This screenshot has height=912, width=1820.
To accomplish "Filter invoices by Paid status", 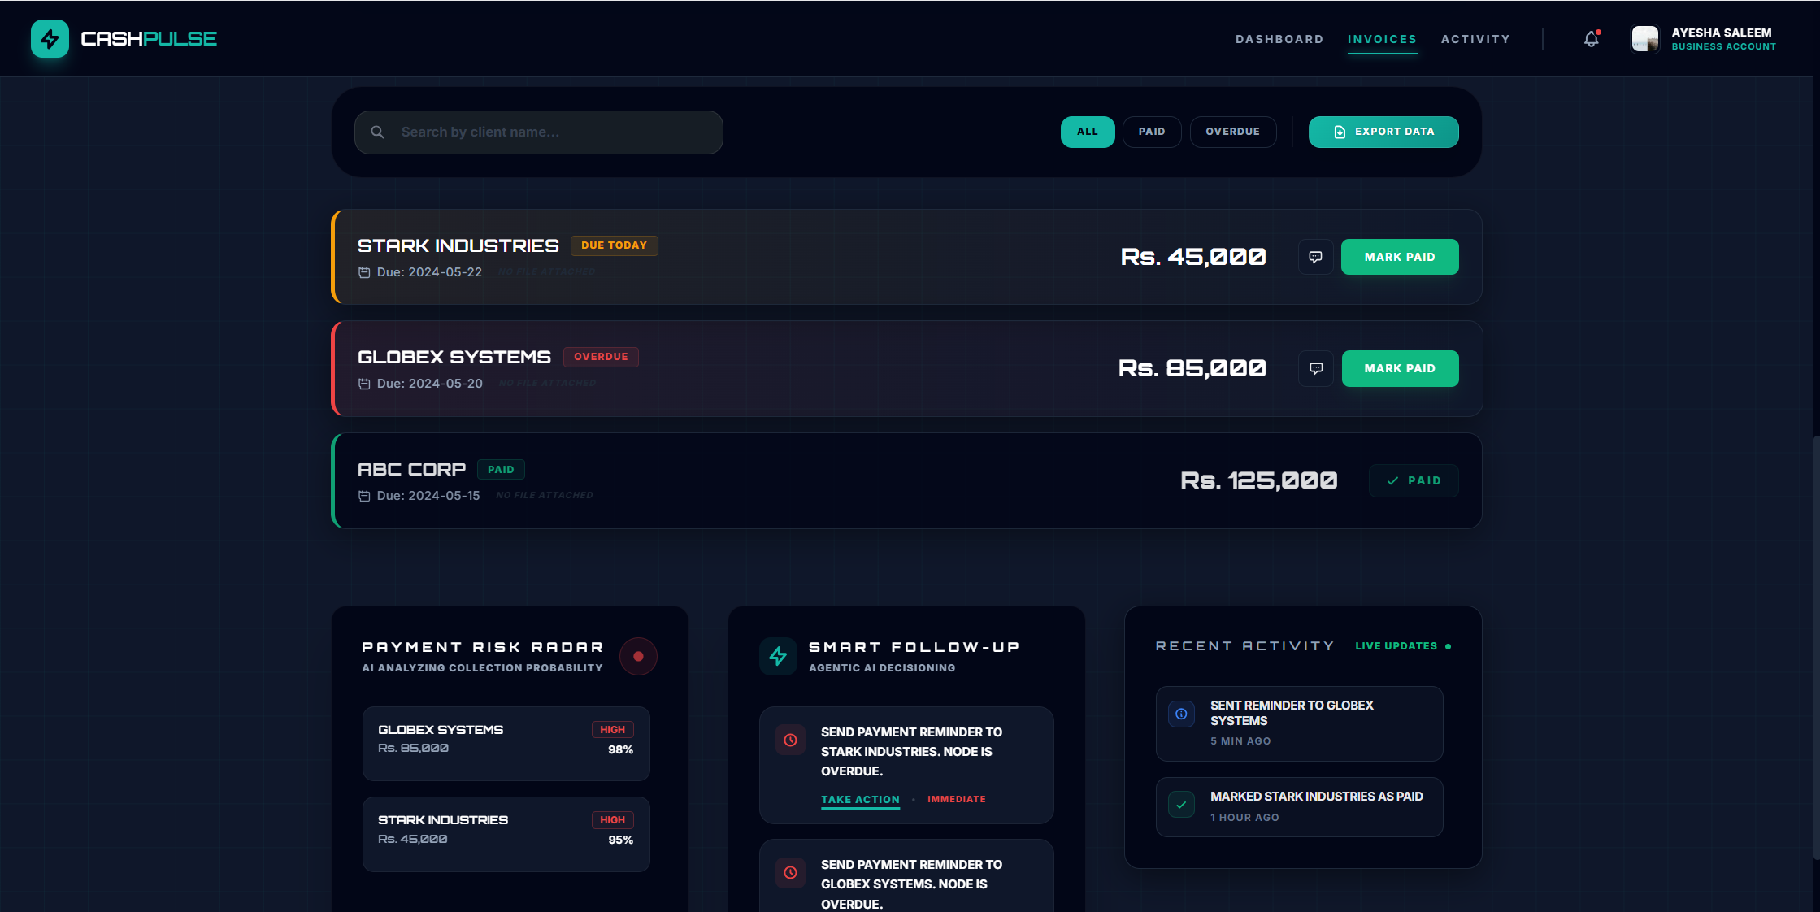I will tap(1151, 132).
